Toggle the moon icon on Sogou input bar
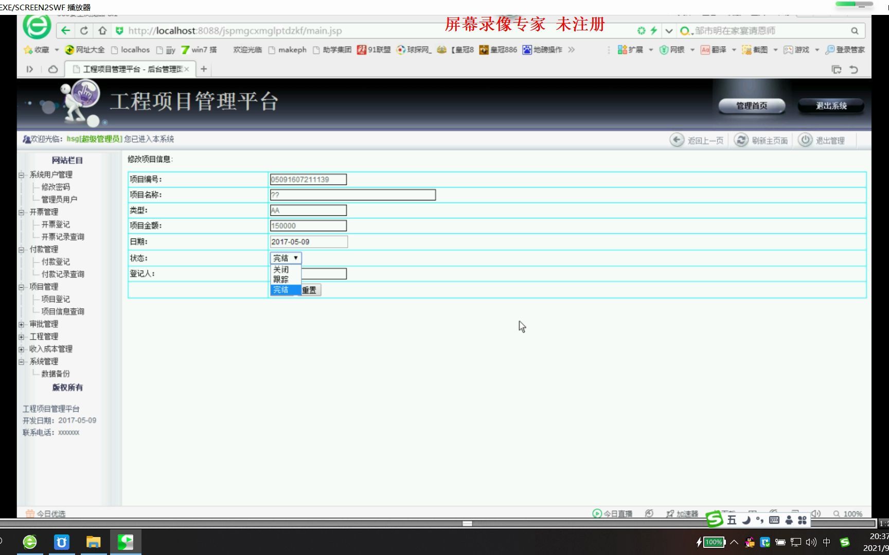 tap(745, 520)
